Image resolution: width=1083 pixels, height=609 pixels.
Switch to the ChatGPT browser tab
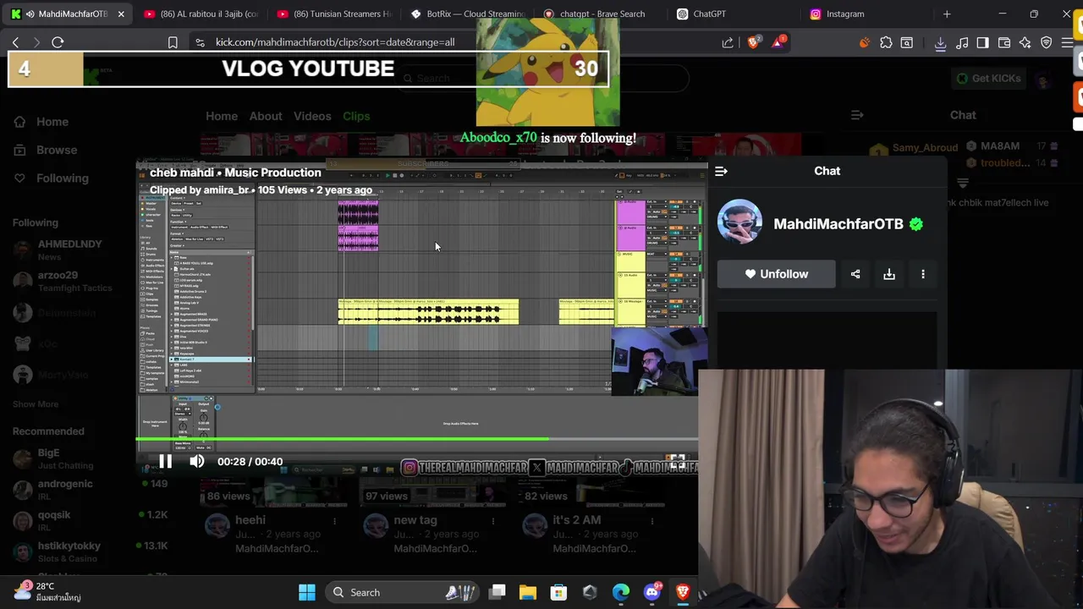(734, 14)
